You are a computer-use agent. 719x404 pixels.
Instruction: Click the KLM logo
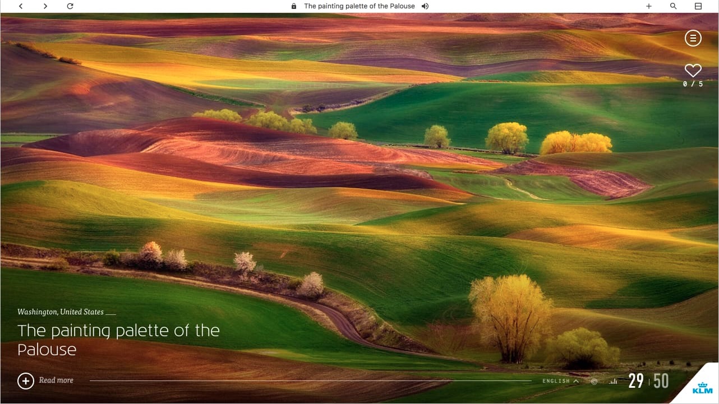702,389
